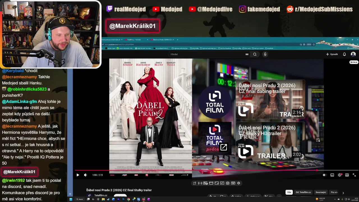This screenshot has height=202, width=359.
Task: Select the Související filter chip
Action: point(321,192)
